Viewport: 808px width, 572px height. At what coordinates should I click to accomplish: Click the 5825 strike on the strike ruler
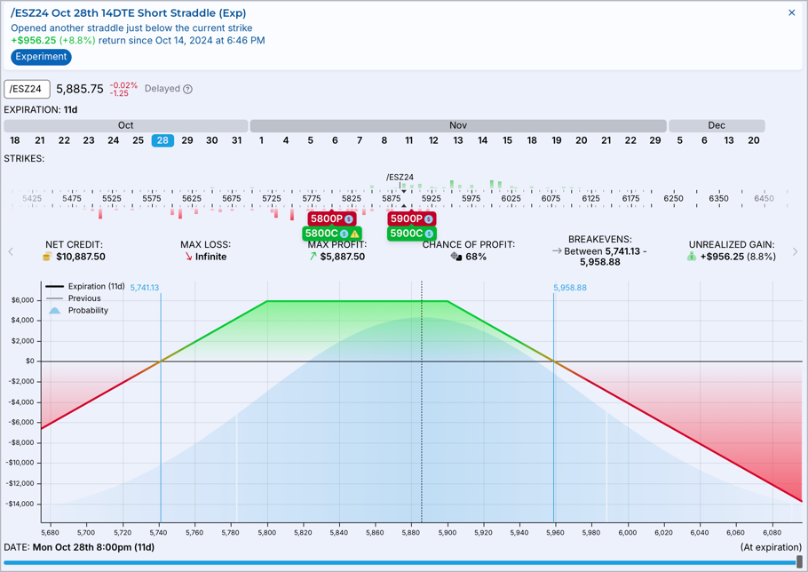[352, 198]
